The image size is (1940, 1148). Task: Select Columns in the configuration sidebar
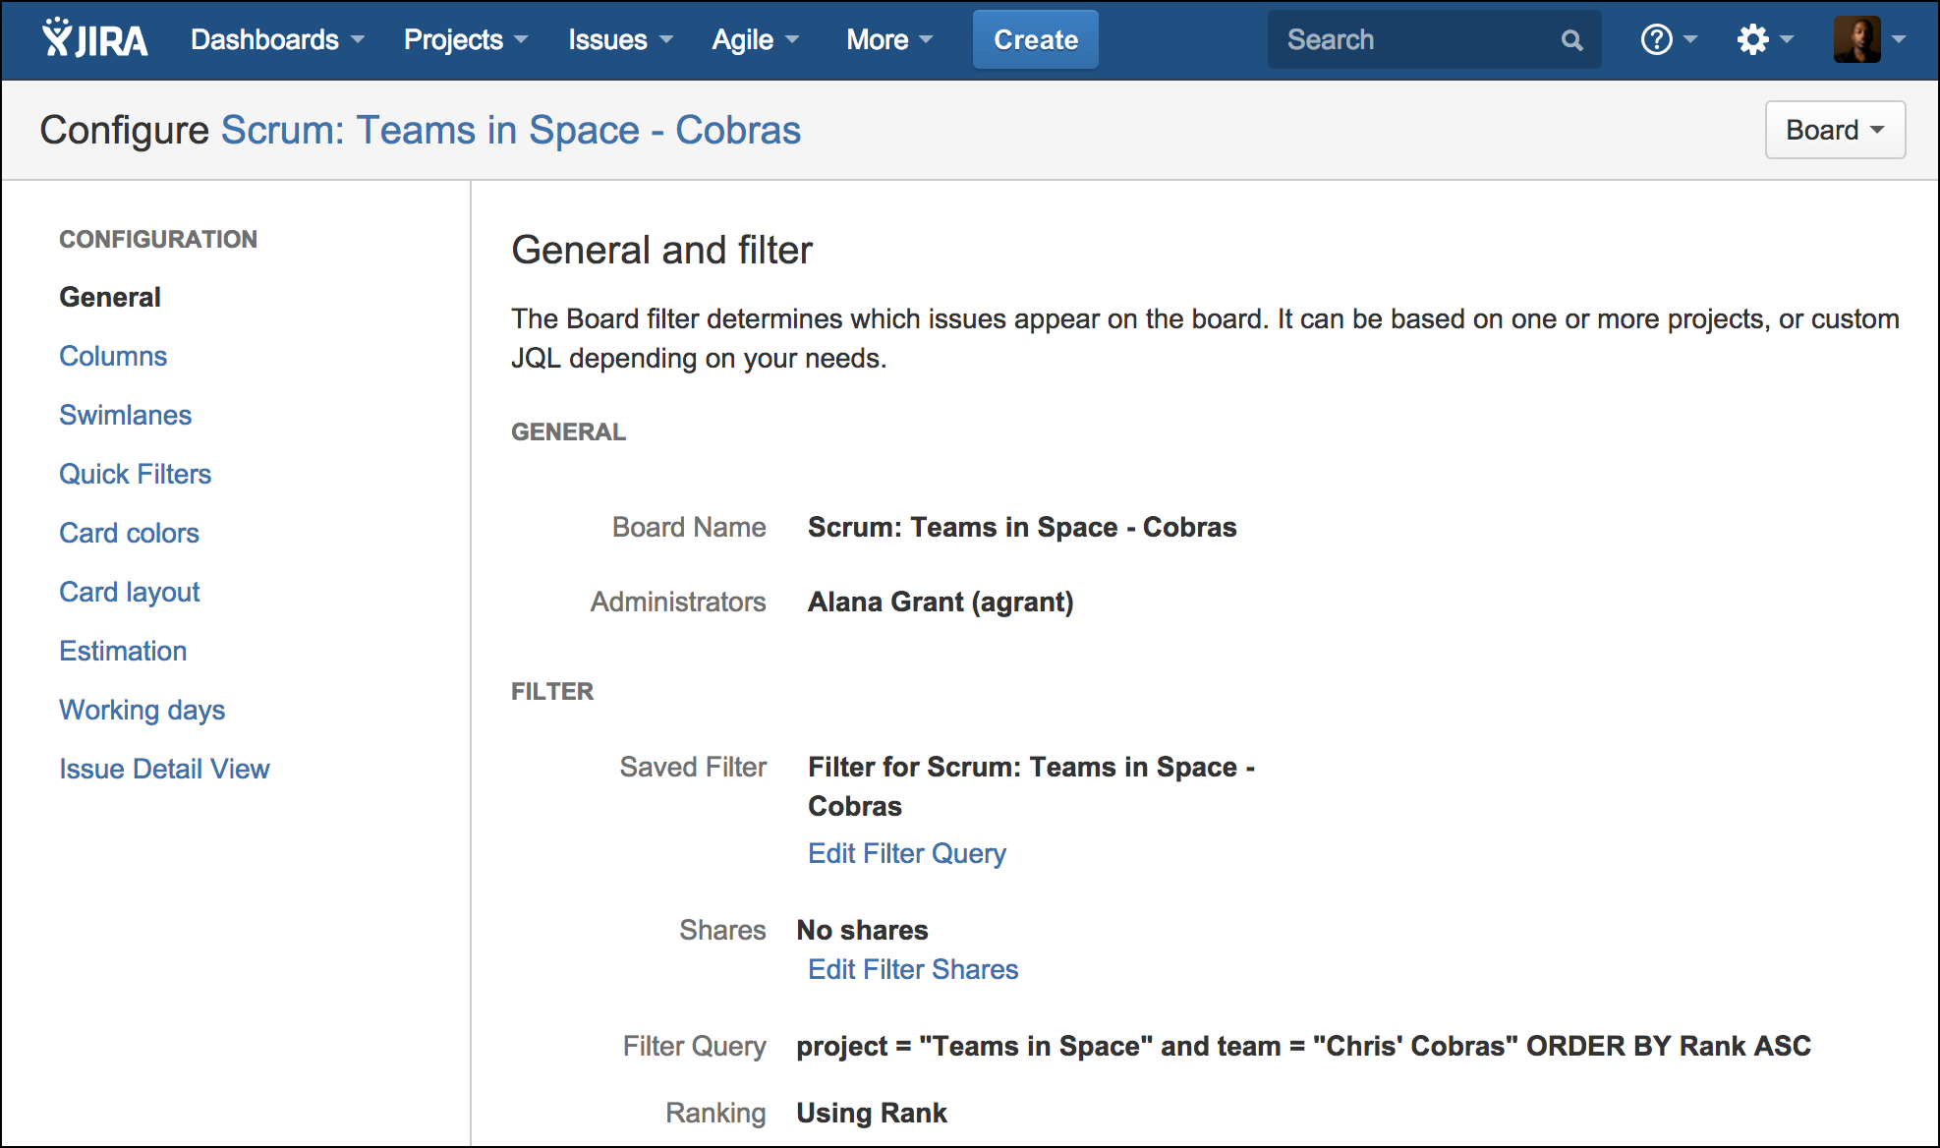pos(113,356)
